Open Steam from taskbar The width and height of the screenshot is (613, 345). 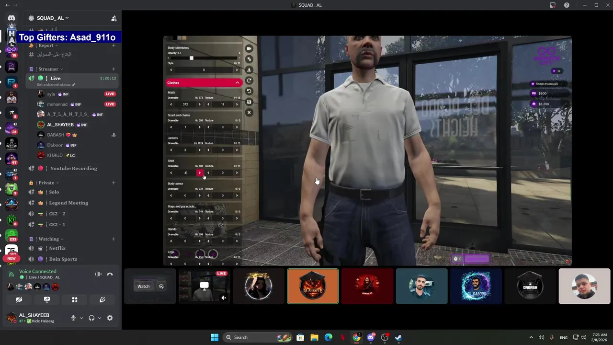398,337
